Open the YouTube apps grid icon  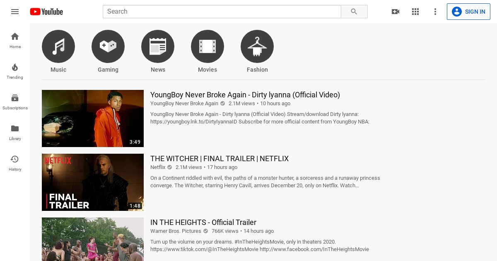pos(415,12)
